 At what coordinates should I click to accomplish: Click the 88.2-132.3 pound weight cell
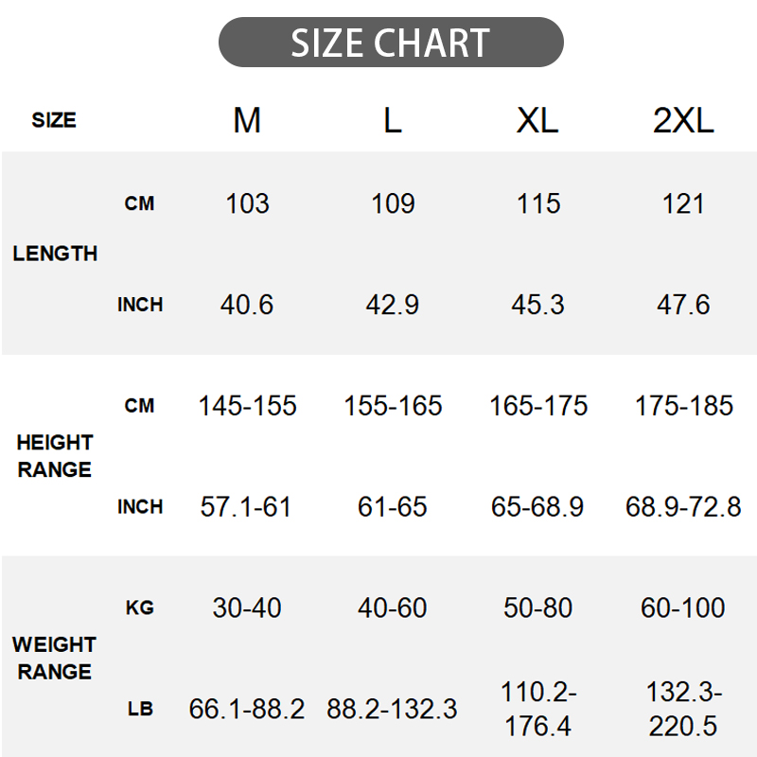tap(393, 709)
